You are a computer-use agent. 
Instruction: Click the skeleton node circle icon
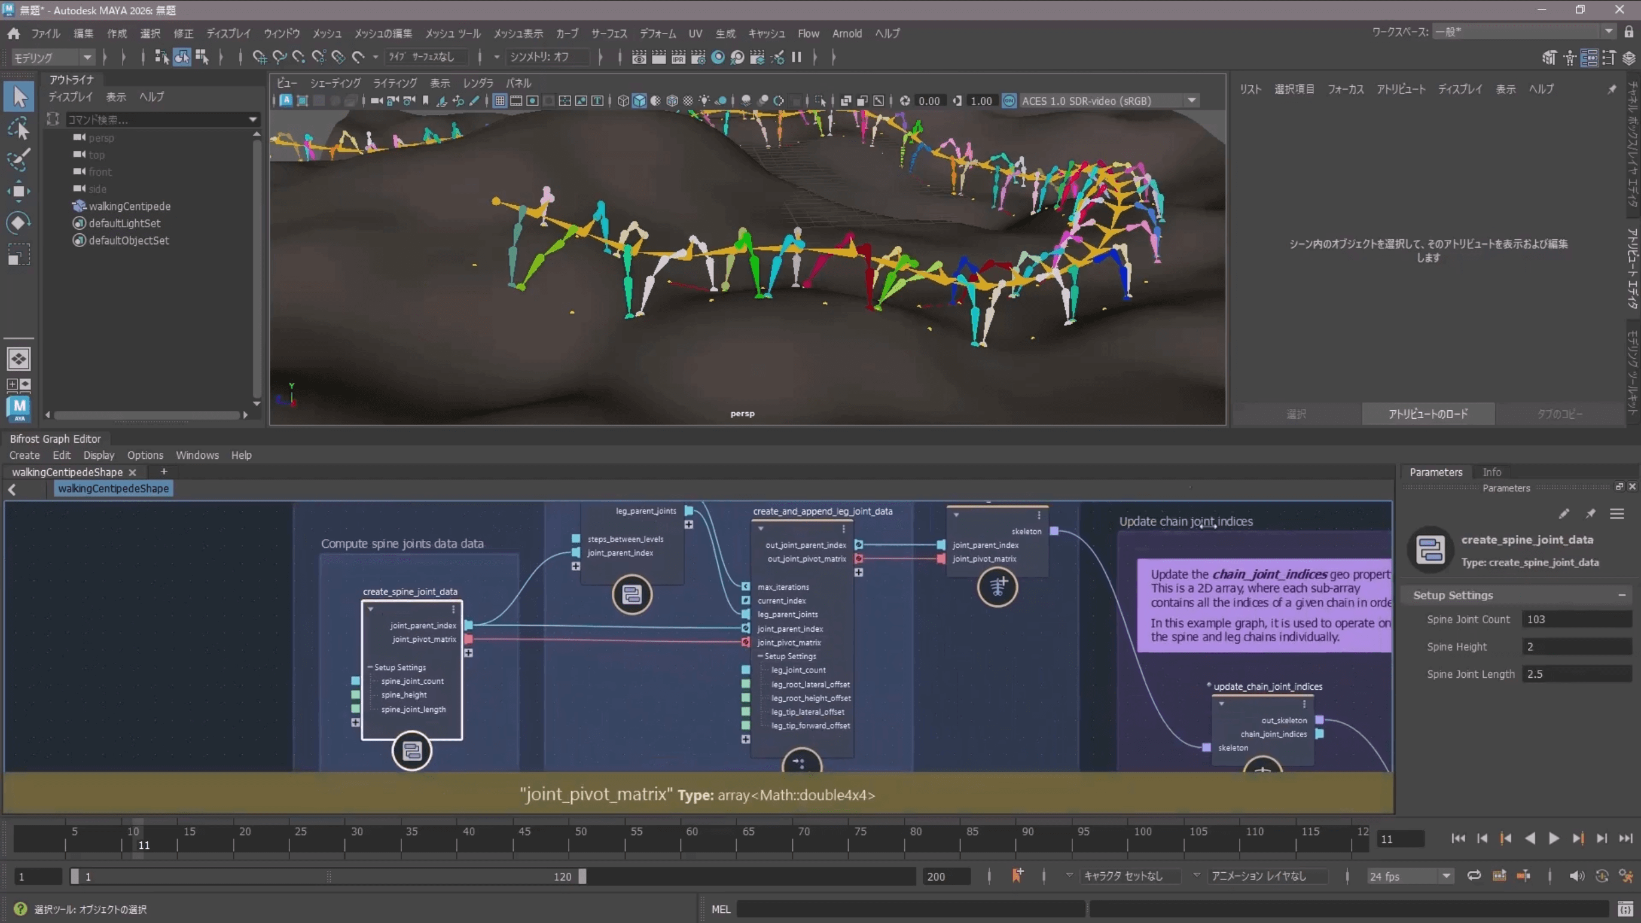click(x=998, y=587)
